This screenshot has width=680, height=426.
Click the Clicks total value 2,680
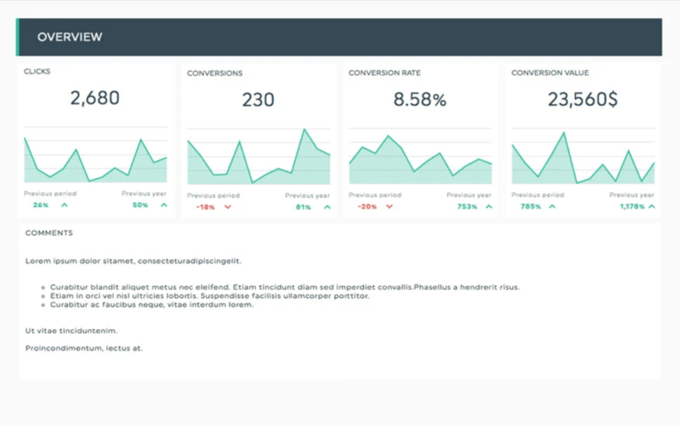point(95,98)
